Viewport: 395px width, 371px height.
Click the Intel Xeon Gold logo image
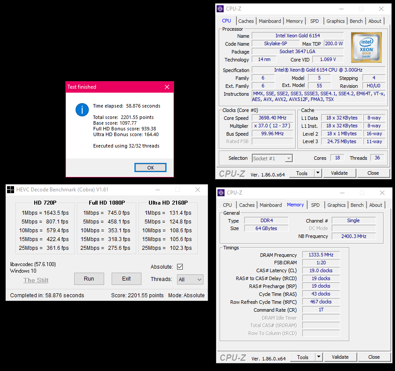pyautogui.click(x=366, y=47)
